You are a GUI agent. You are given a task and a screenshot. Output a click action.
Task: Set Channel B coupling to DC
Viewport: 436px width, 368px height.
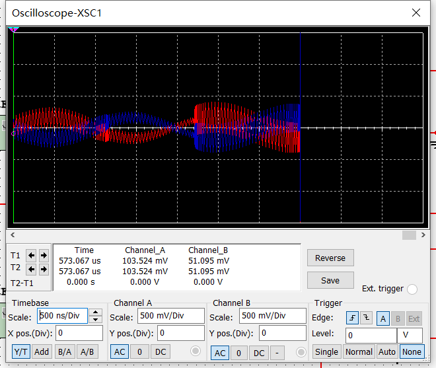tap(259, 353)
